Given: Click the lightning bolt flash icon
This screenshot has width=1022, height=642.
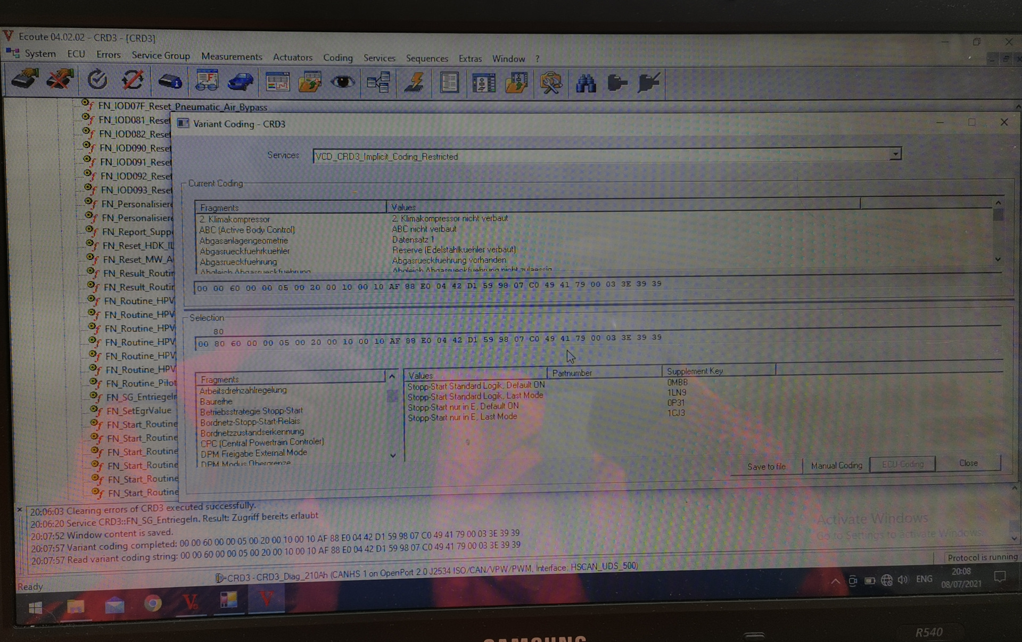Looking at the screenshot, I should pos(414,83).
